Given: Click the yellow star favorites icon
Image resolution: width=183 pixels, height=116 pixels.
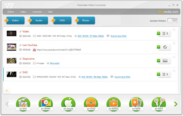Looking at the screenshot, I should [7, 91].
